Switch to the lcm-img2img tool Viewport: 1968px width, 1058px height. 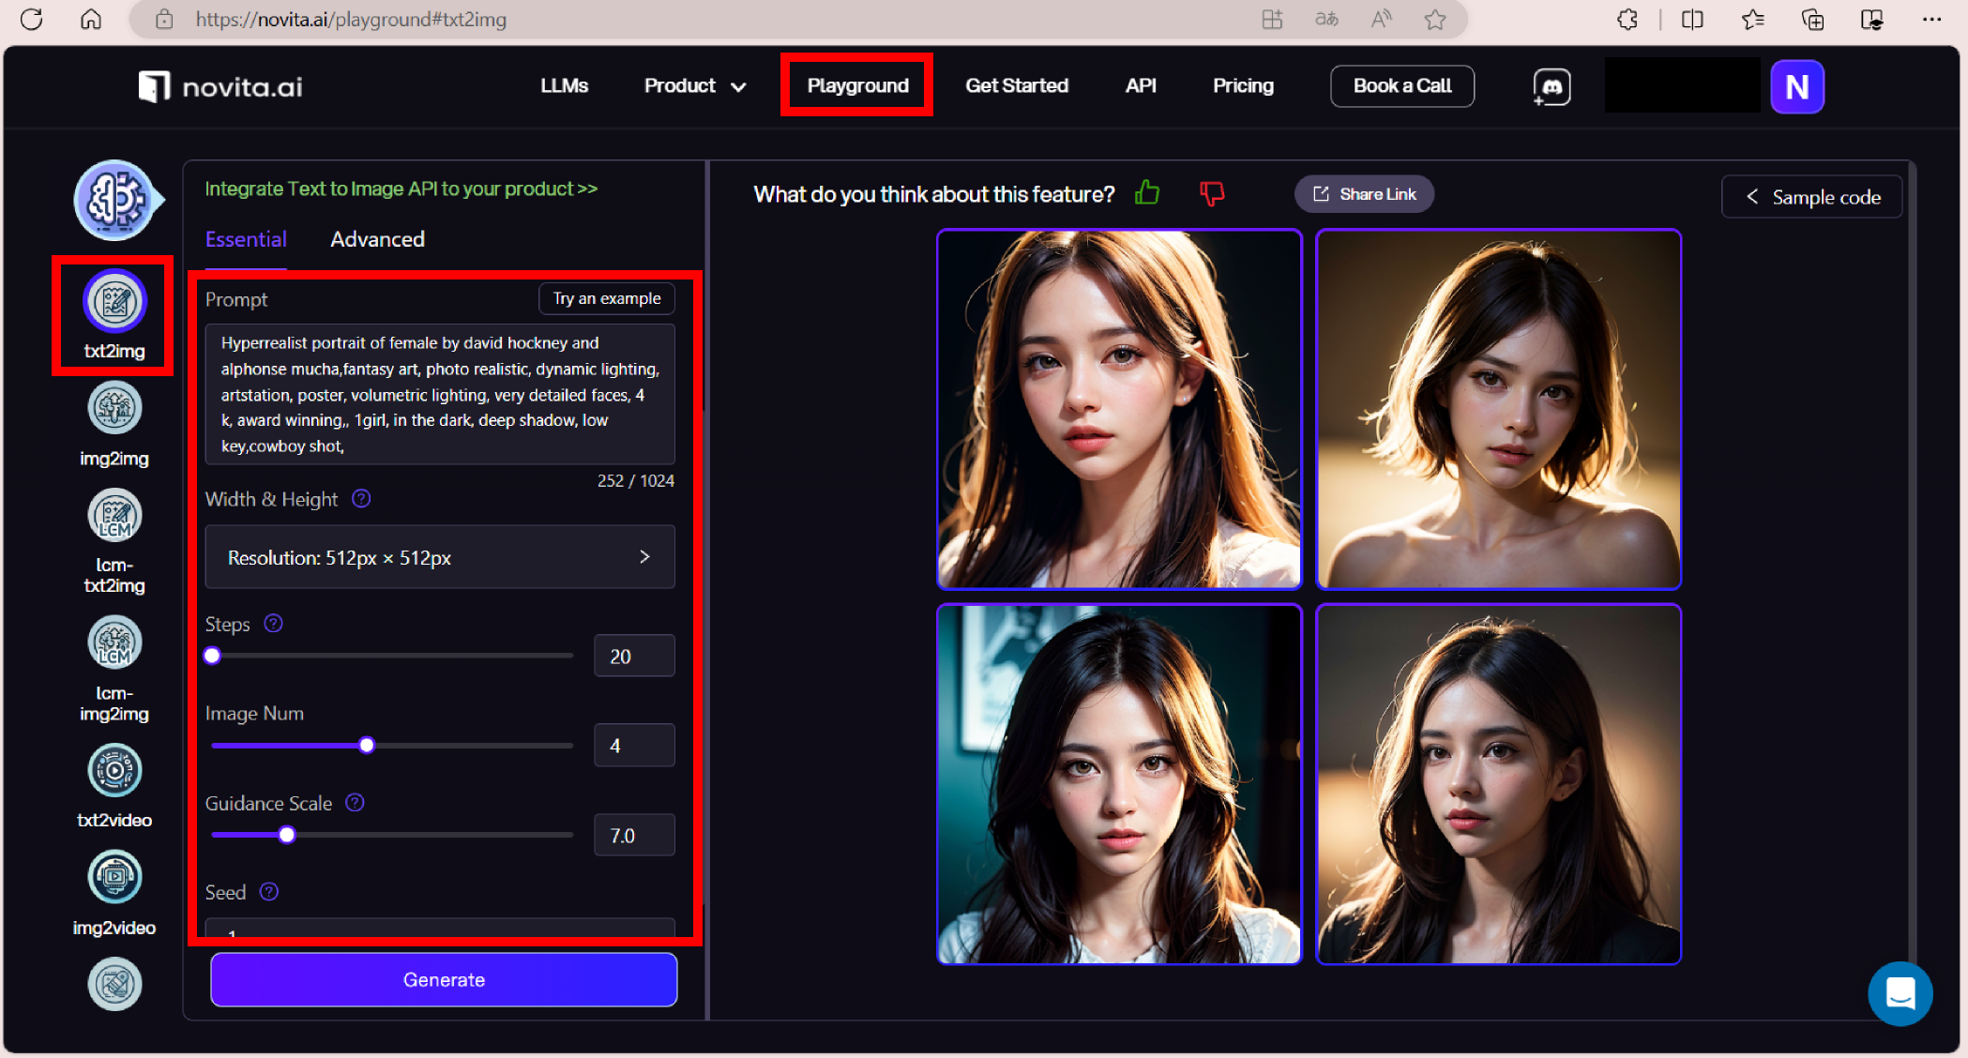coord(114,643)
